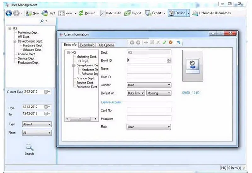Save with the green checkmark icon
Image resolution: width=252 pixels, height=173 pixels.
click(164, 43)
